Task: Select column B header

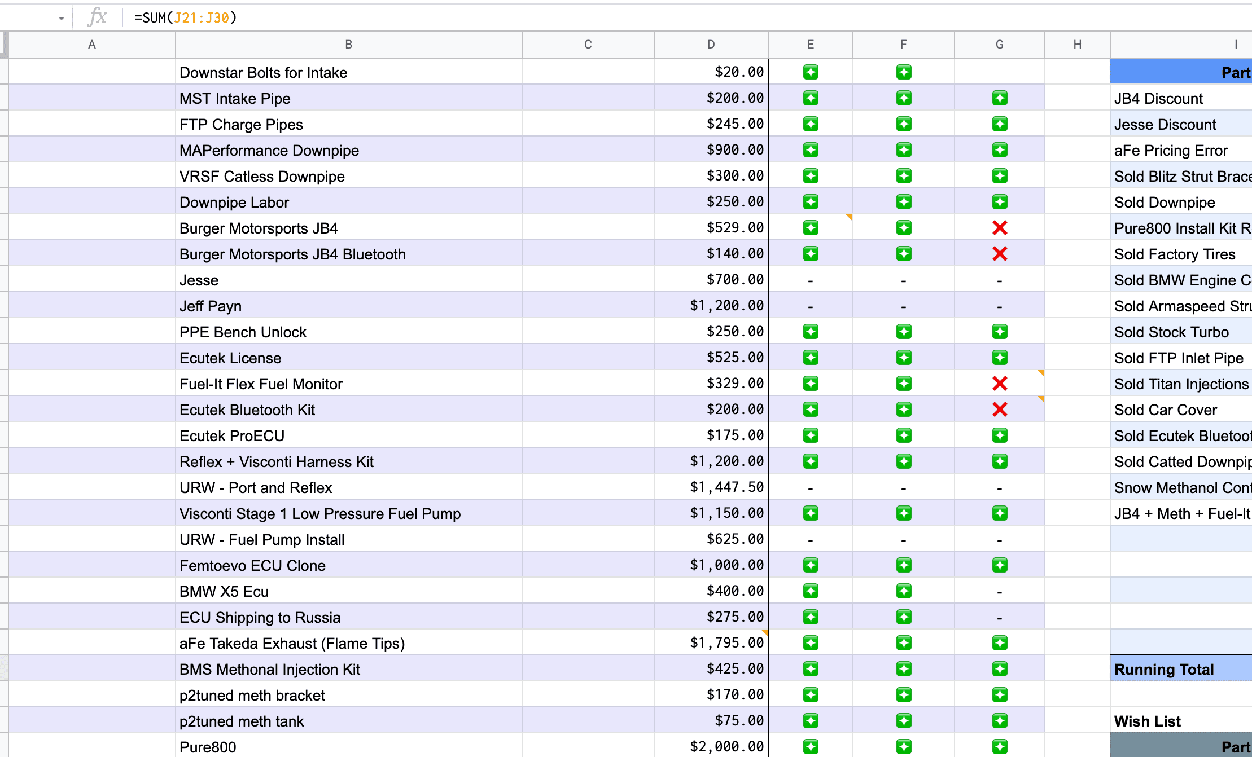Action: coord(349,45)
